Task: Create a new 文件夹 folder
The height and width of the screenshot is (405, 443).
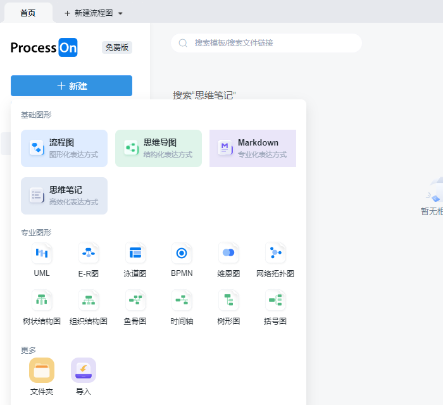Action: (42, 371)
